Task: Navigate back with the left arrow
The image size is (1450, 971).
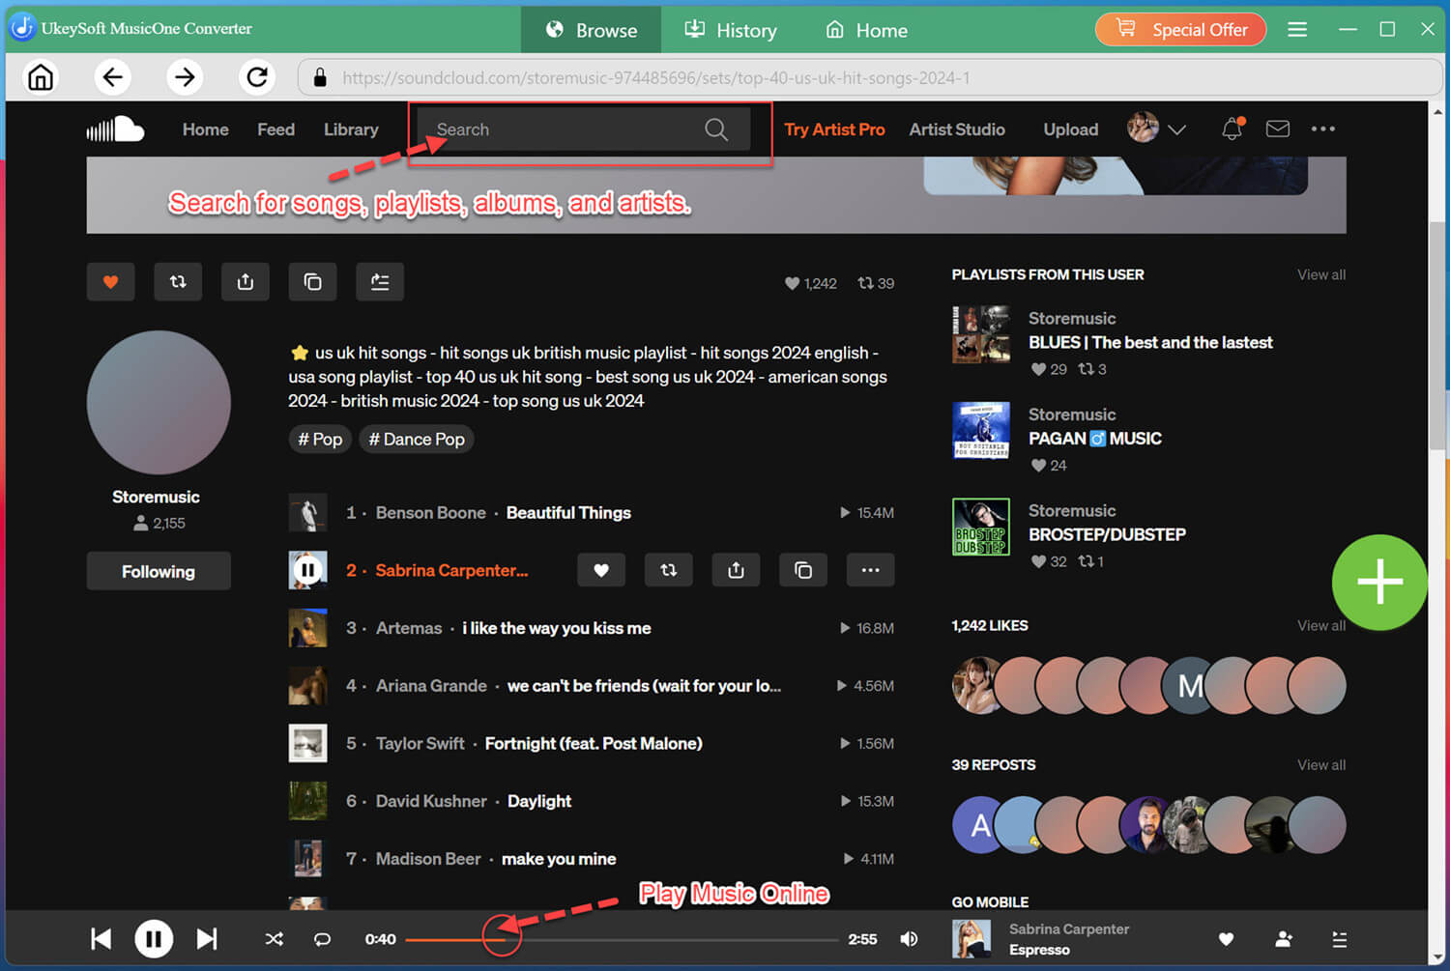Action: pos(113,77)
